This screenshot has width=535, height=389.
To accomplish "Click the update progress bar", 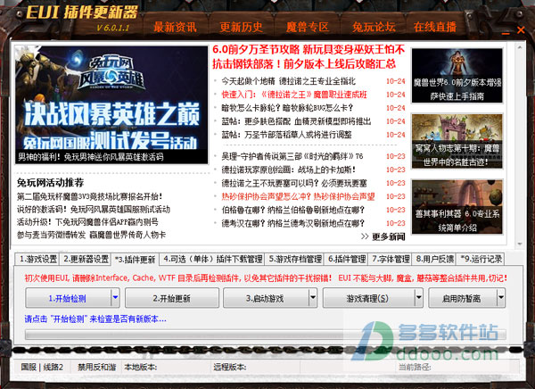I will coord(266,335).
